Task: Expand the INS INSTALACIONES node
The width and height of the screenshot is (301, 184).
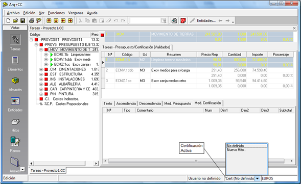Action: tap(41, 80)
